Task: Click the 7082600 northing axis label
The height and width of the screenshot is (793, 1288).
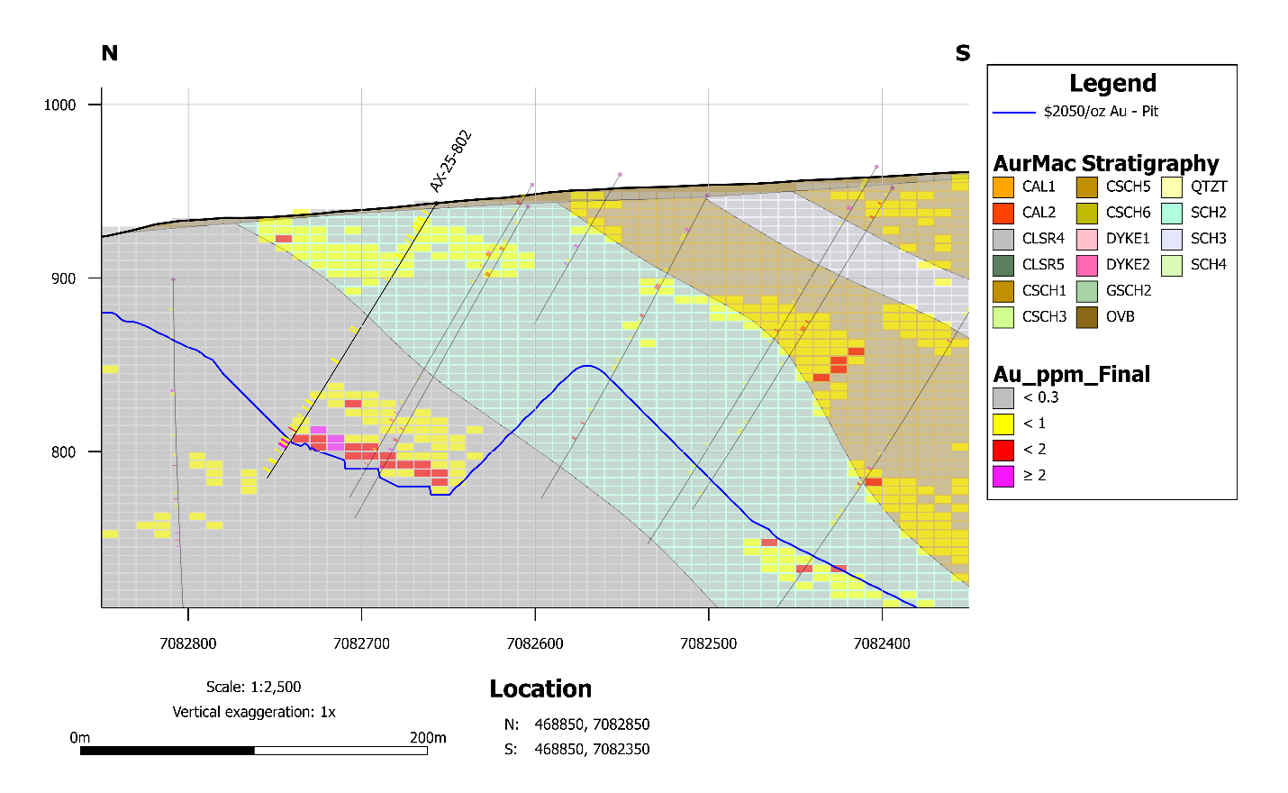Action: pos(535,643)
